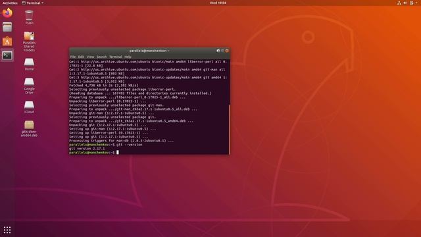
Task: Maximize the terminal window
Action: [x=222, y=51]
